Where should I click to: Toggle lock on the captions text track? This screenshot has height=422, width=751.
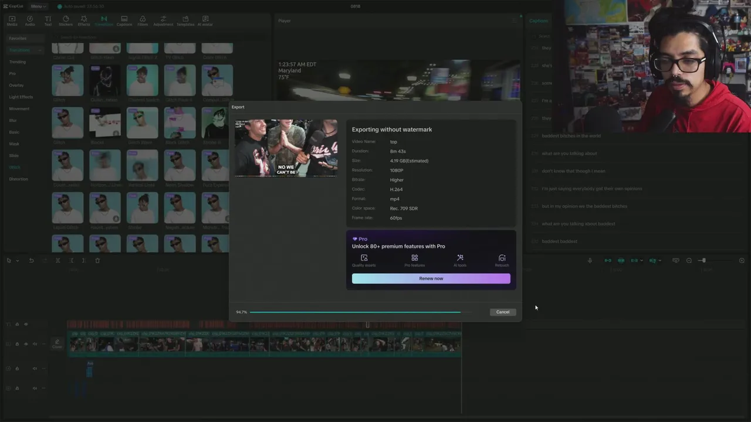pos(17,324)
